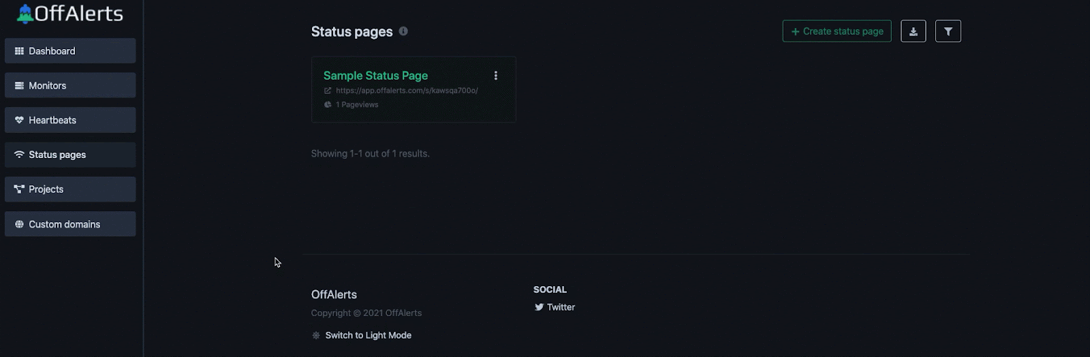
Task: Click the 'Showing 1-1 out of 1 results' text
Action: point(370,154)
